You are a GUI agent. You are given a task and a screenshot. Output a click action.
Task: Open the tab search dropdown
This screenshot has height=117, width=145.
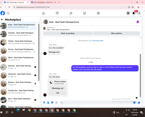(1, 2)
